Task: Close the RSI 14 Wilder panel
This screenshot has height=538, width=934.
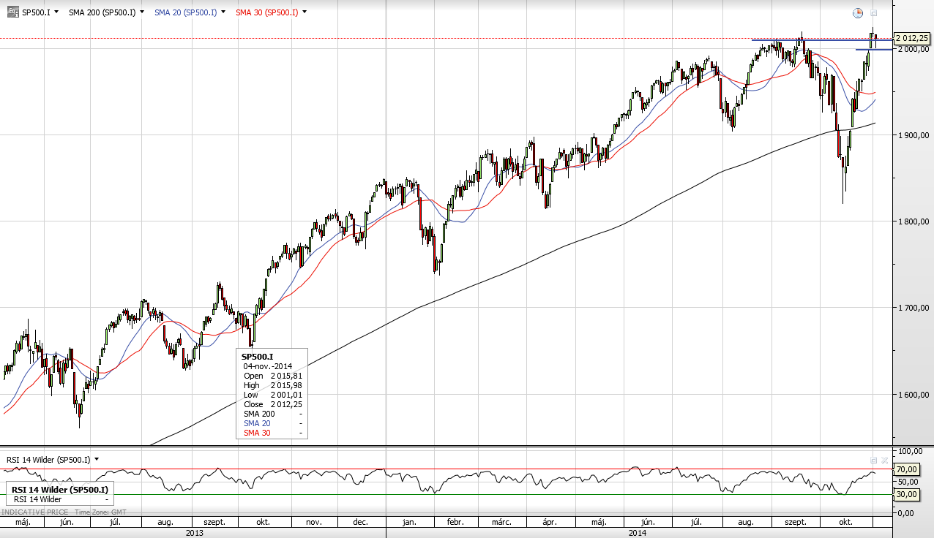Action: (x=884, y=460)
